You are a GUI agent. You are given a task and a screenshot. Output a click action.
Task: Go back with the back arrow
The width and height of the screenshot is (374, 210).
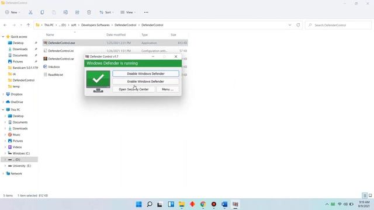click(5, 25)
